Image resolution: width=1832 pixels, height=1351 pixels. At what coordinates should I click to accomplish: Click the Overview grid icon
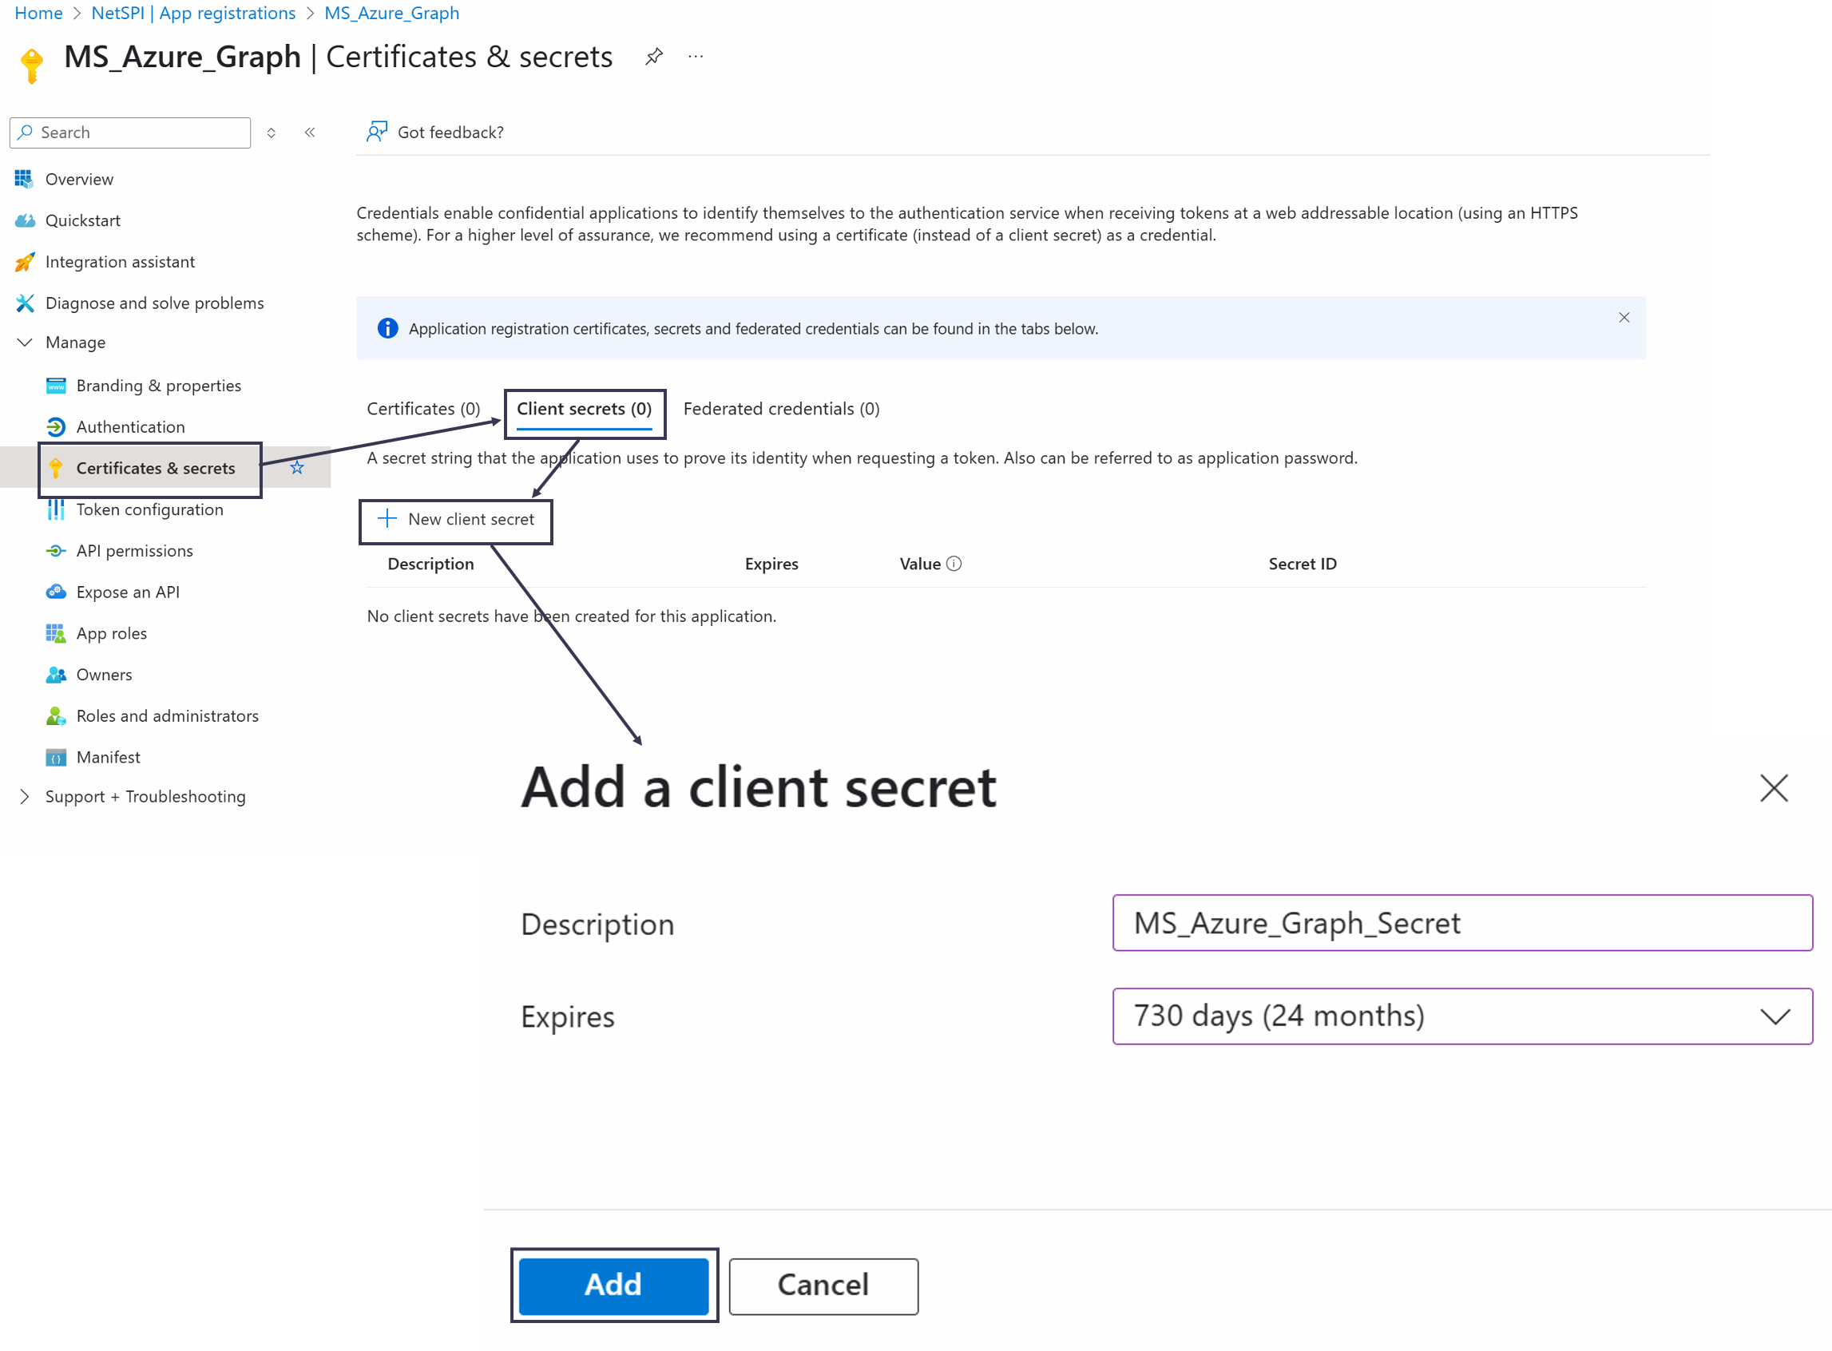24,179
